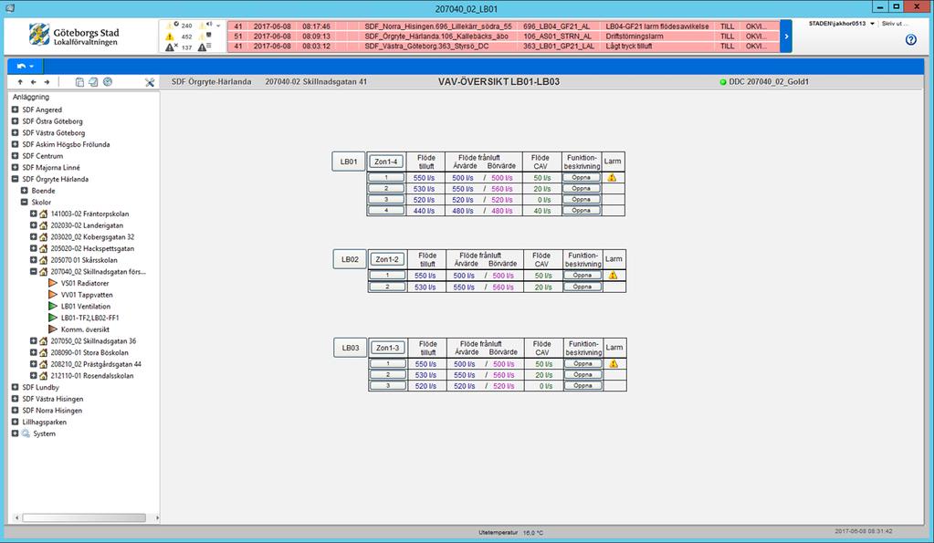Click the LB03 zone 1 alarm triangle
This screenshot has width=934, height=543.
614,363
